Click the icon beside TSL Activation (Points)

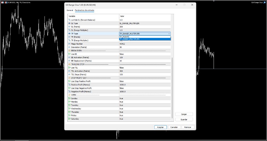click(x=69, y=71)
